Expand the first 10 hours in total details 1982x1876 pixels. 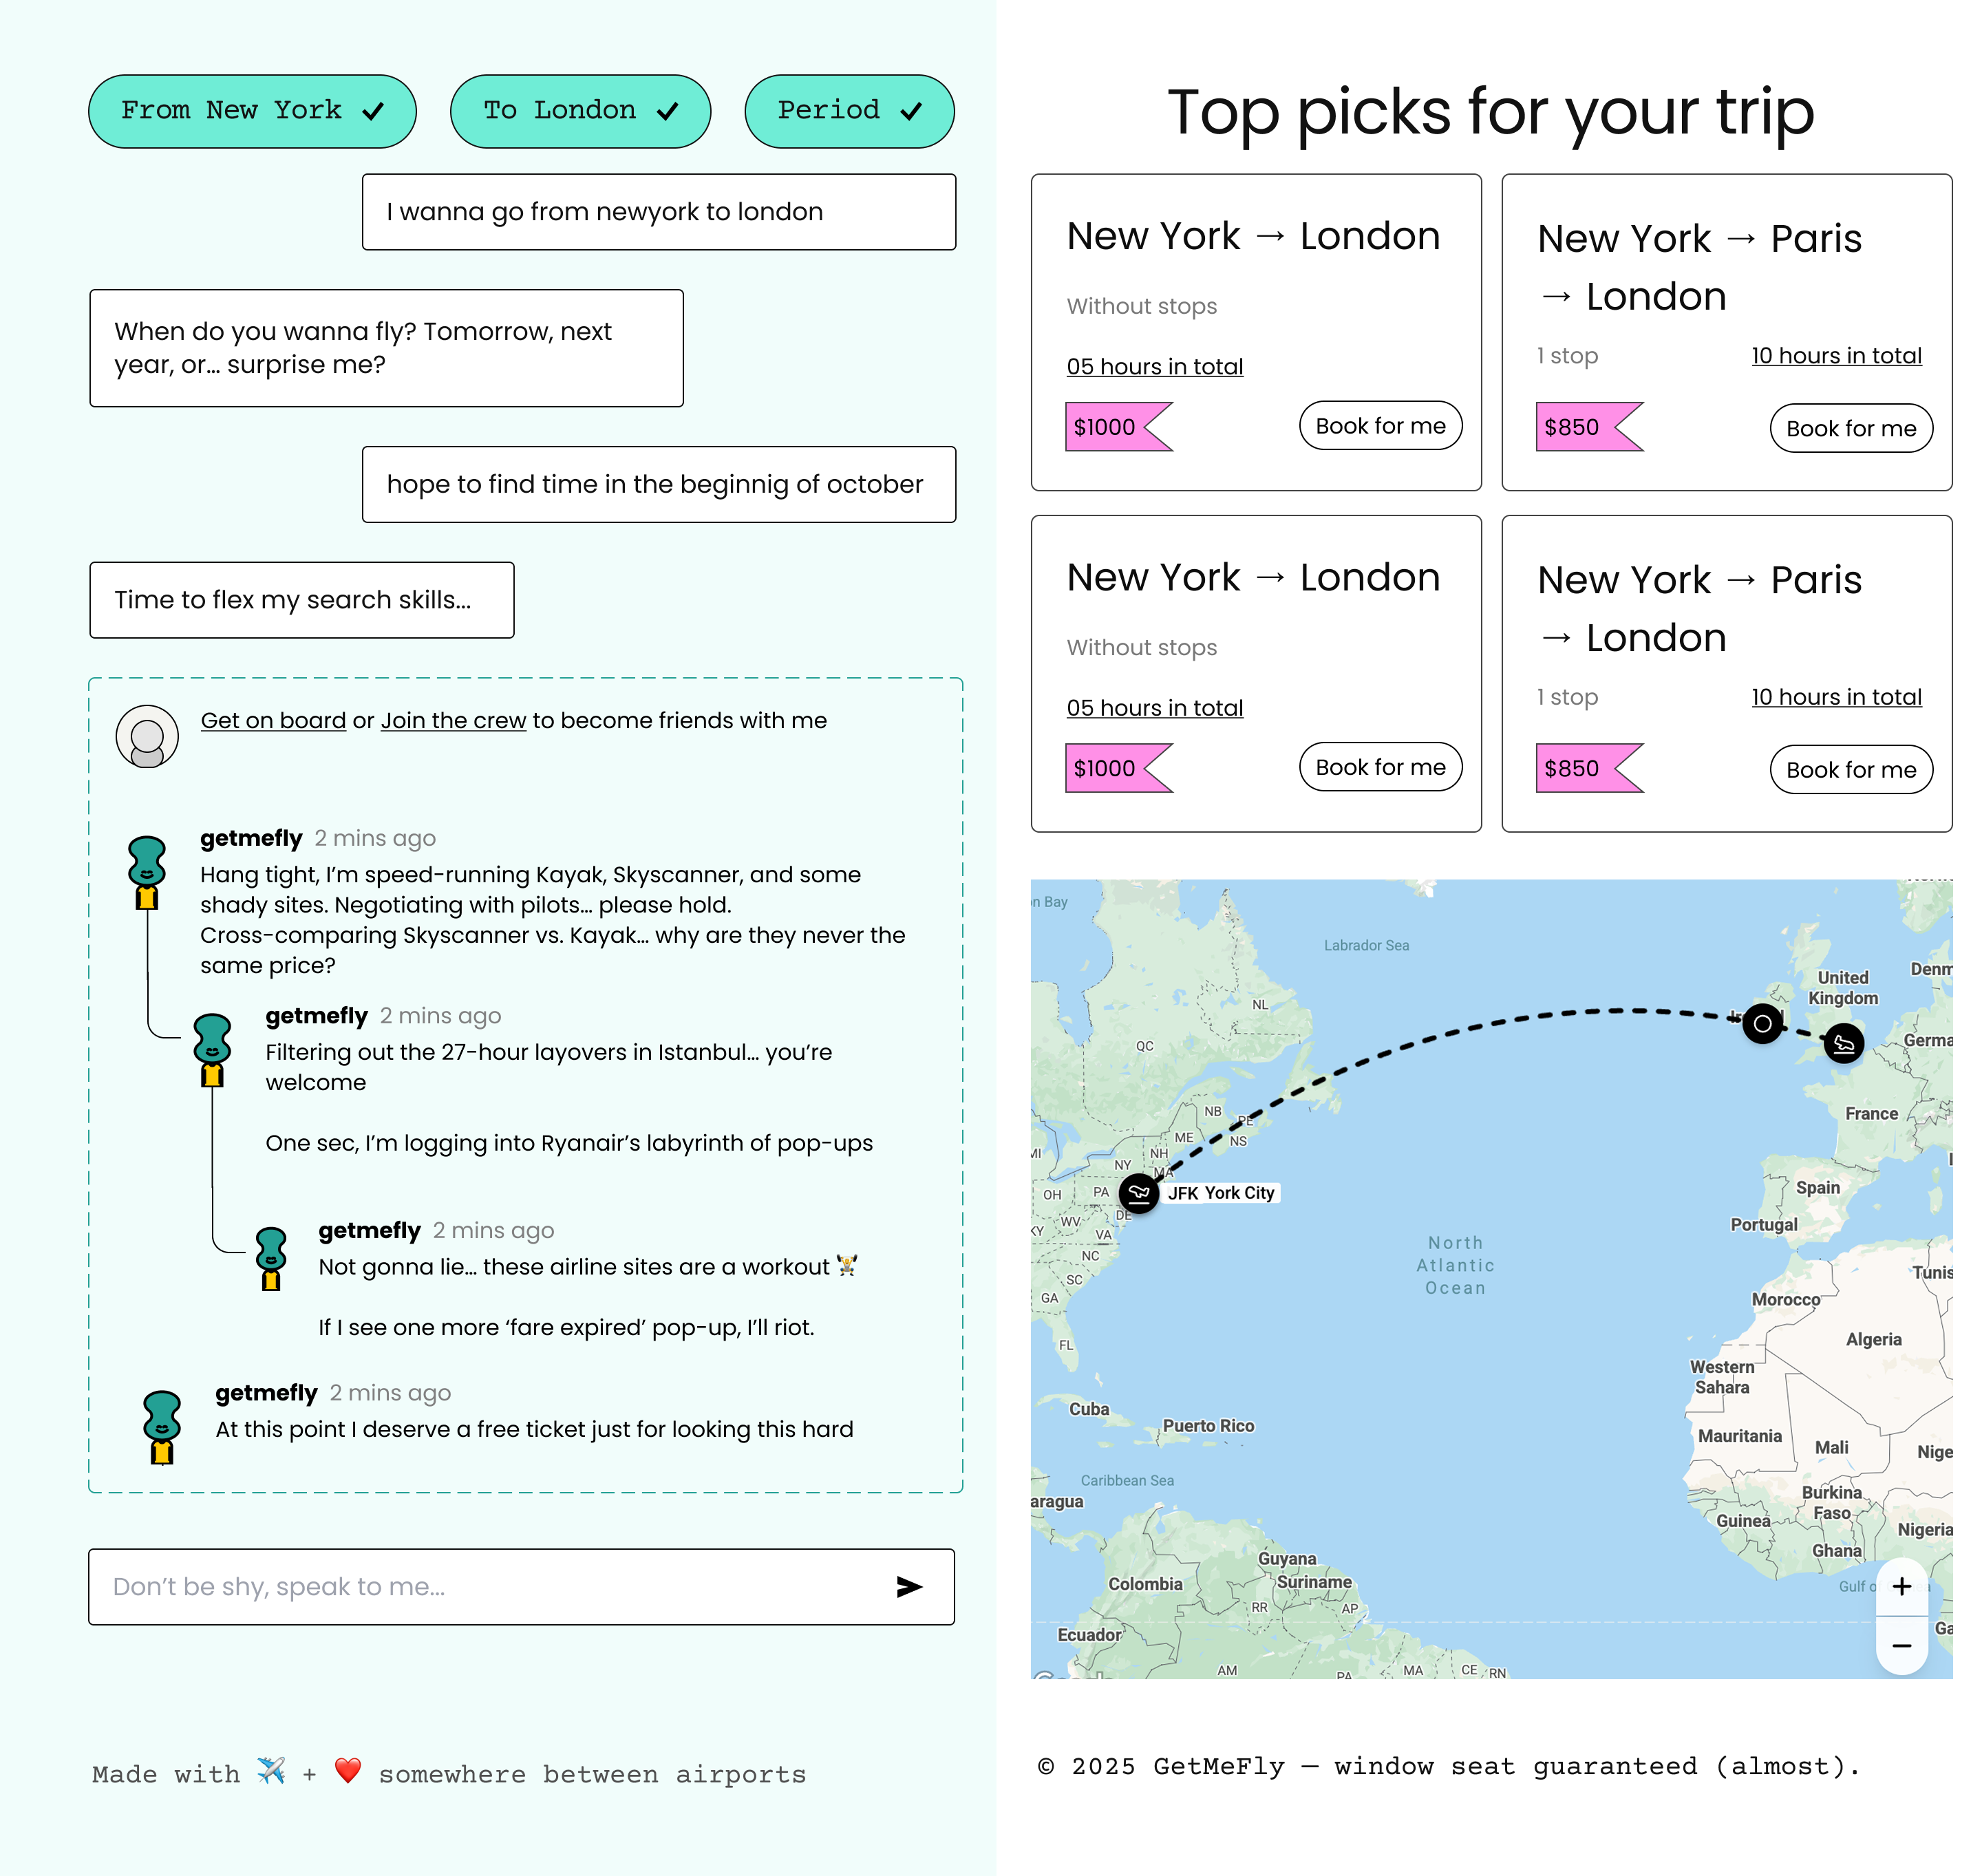tap(1836, 356)
